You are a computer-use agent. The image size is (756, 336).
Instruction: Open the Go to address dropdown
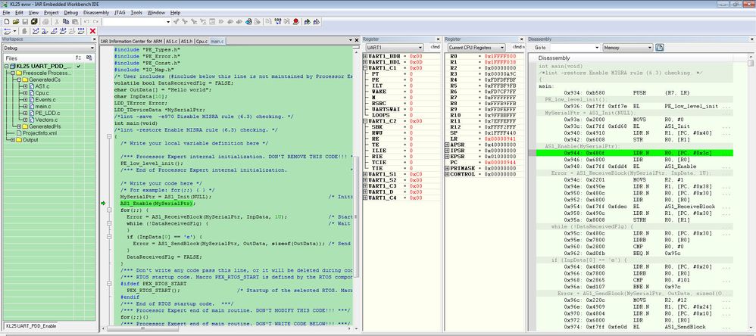597,48
